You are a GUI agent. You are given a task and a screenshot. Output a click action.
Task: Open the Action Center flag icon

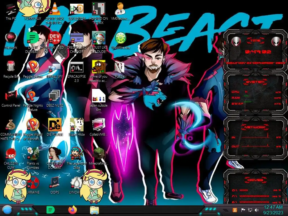pyautogui.click(x=243, y=210)
